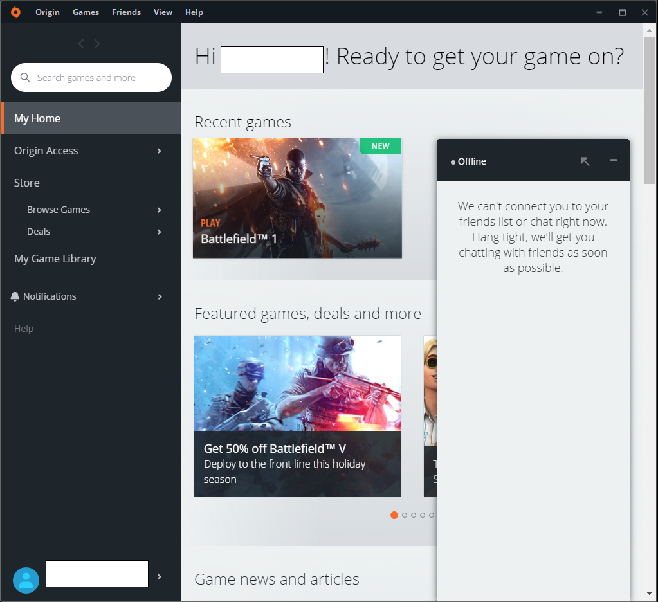This screenshot has height=602, width=658.
Task: Expand the Origin Access chevron
Action: pyautogui.click(x=159, y=151)
